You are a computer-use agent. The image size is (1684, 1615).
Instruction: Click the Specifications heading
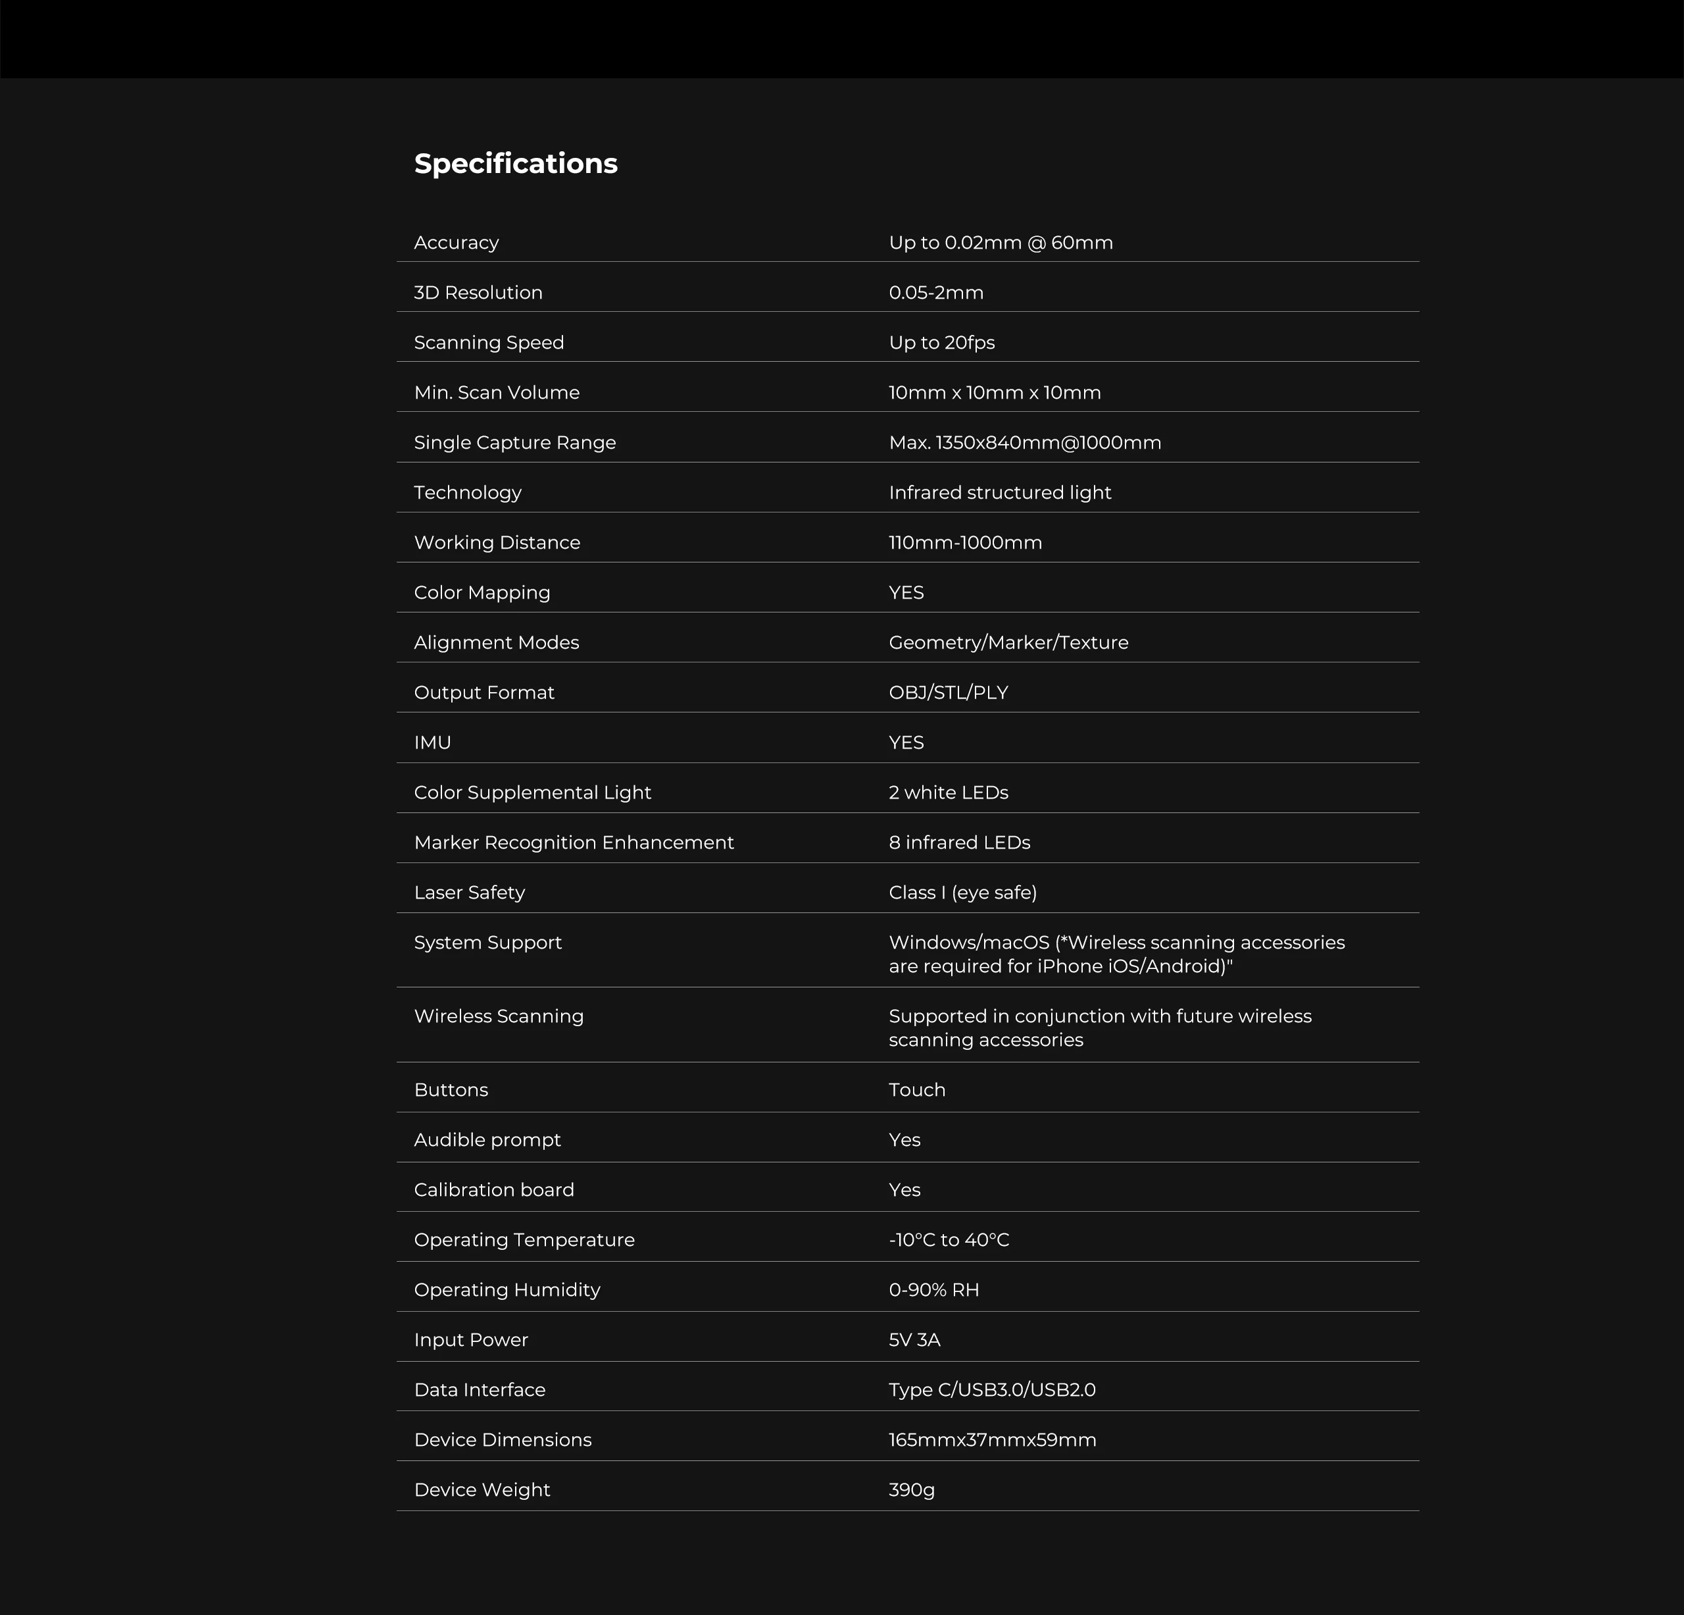tap(516, 163)
